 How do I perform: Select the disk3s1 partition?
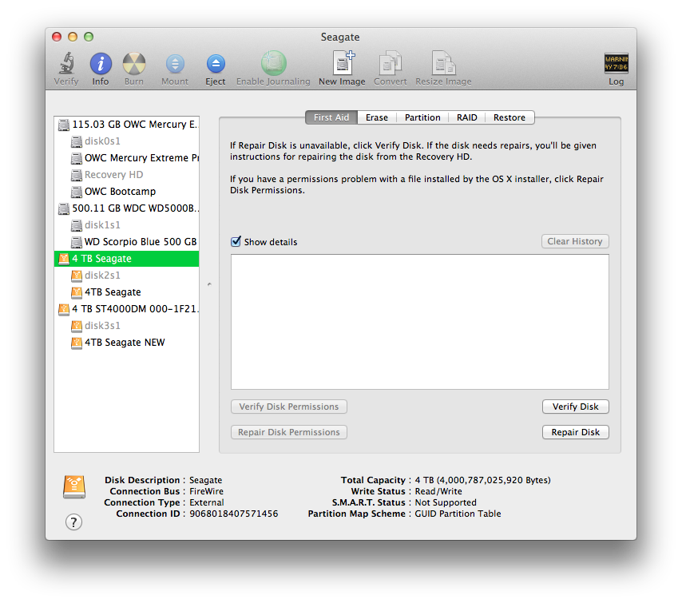click(126, 325)
